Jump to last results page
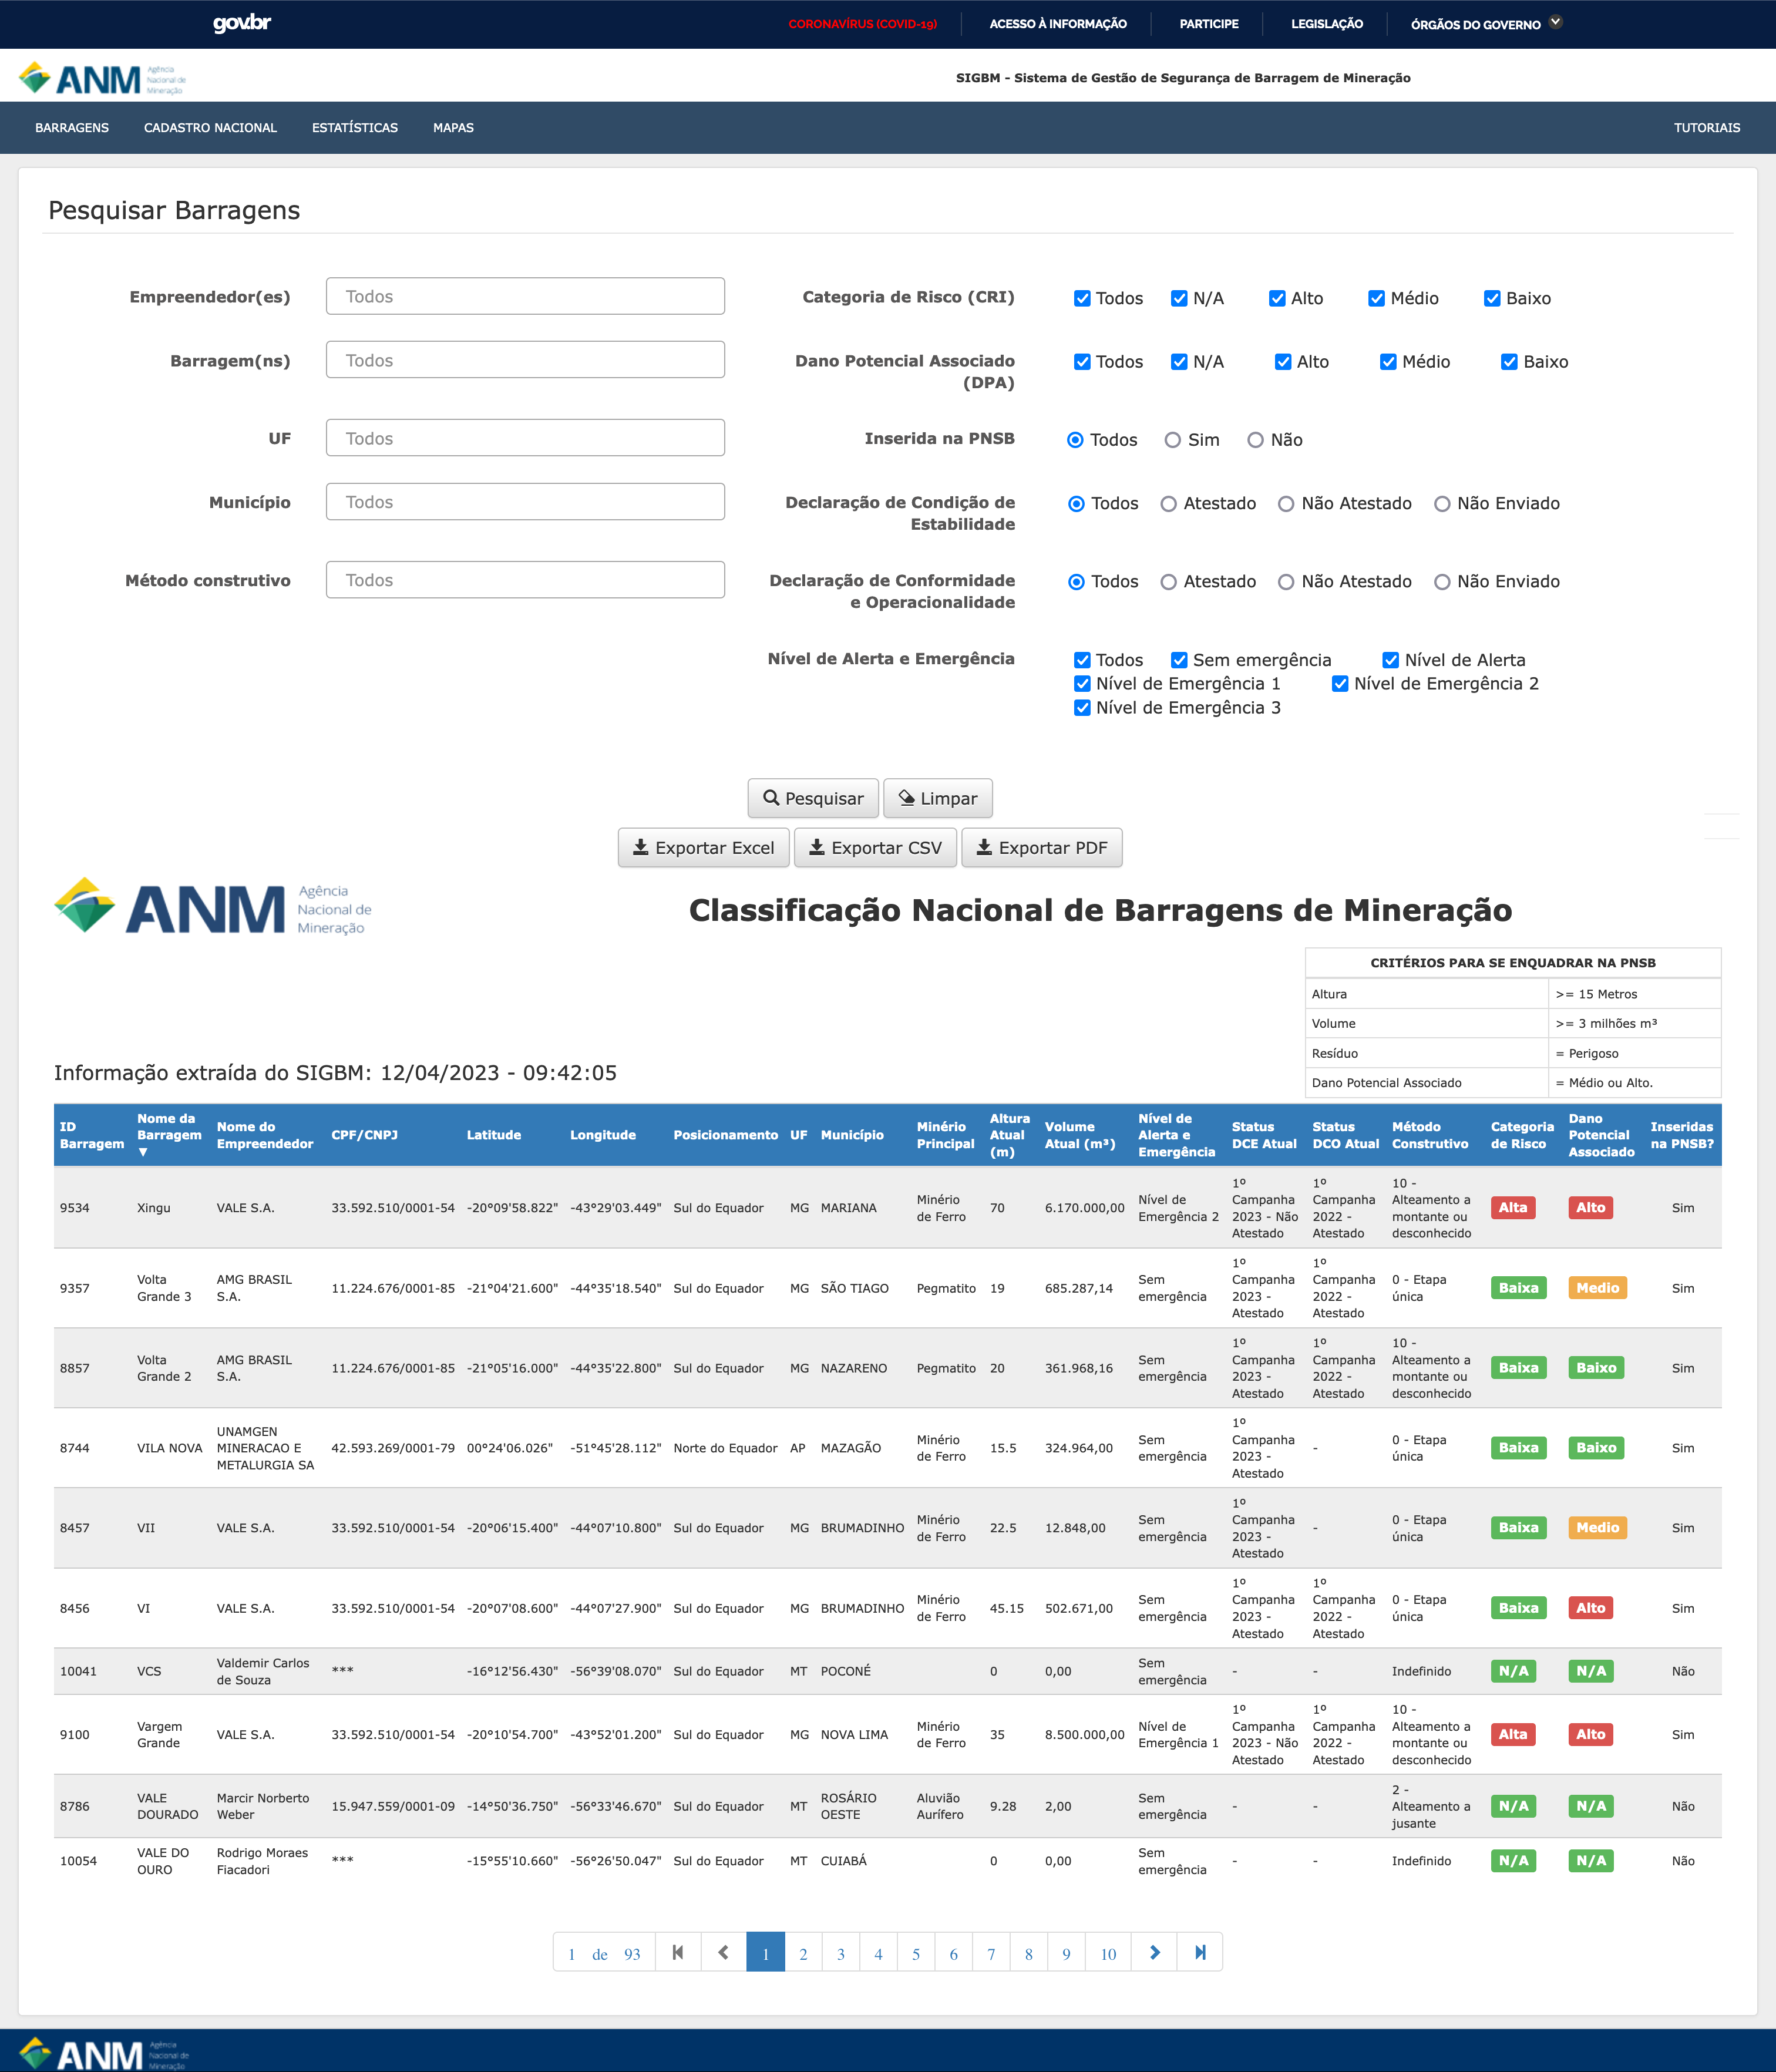The image size is (1776, 2072). [x=1200, y=1952]
